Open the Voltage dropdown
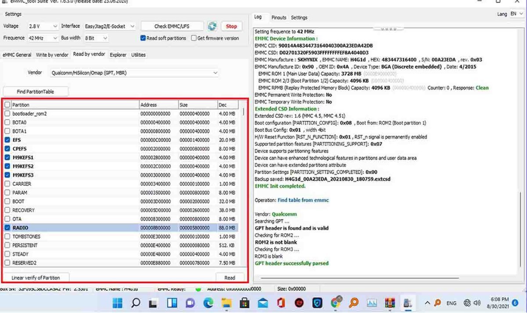 pyautogui.click(x=43, y=26)
